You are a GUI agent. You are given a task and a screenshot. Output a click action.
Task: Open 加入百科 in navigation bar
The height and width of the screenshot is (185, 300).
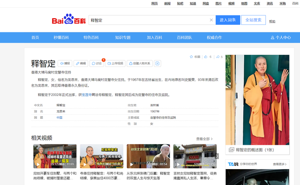pyautogui.click(x=155, y=37)
